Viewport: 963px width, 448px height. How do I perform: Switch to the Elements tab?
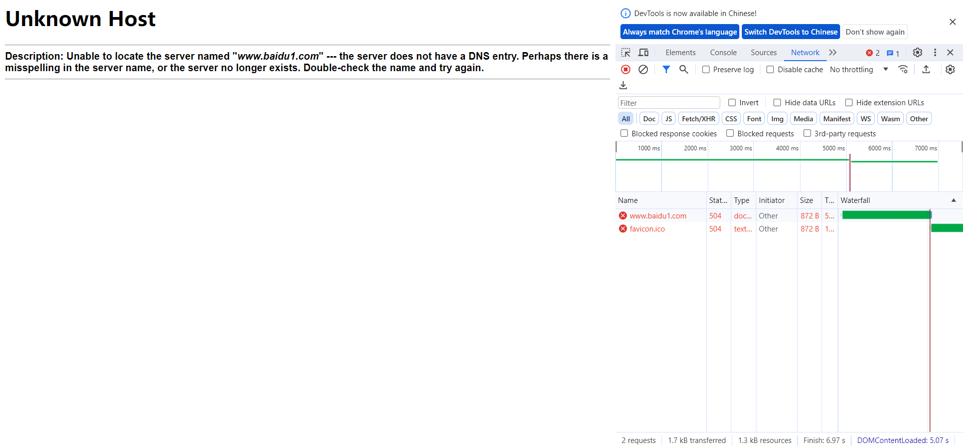(x=681, y=53)
